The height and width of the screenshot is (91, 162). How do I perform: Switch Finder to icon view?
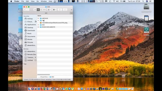click(35, 10)
